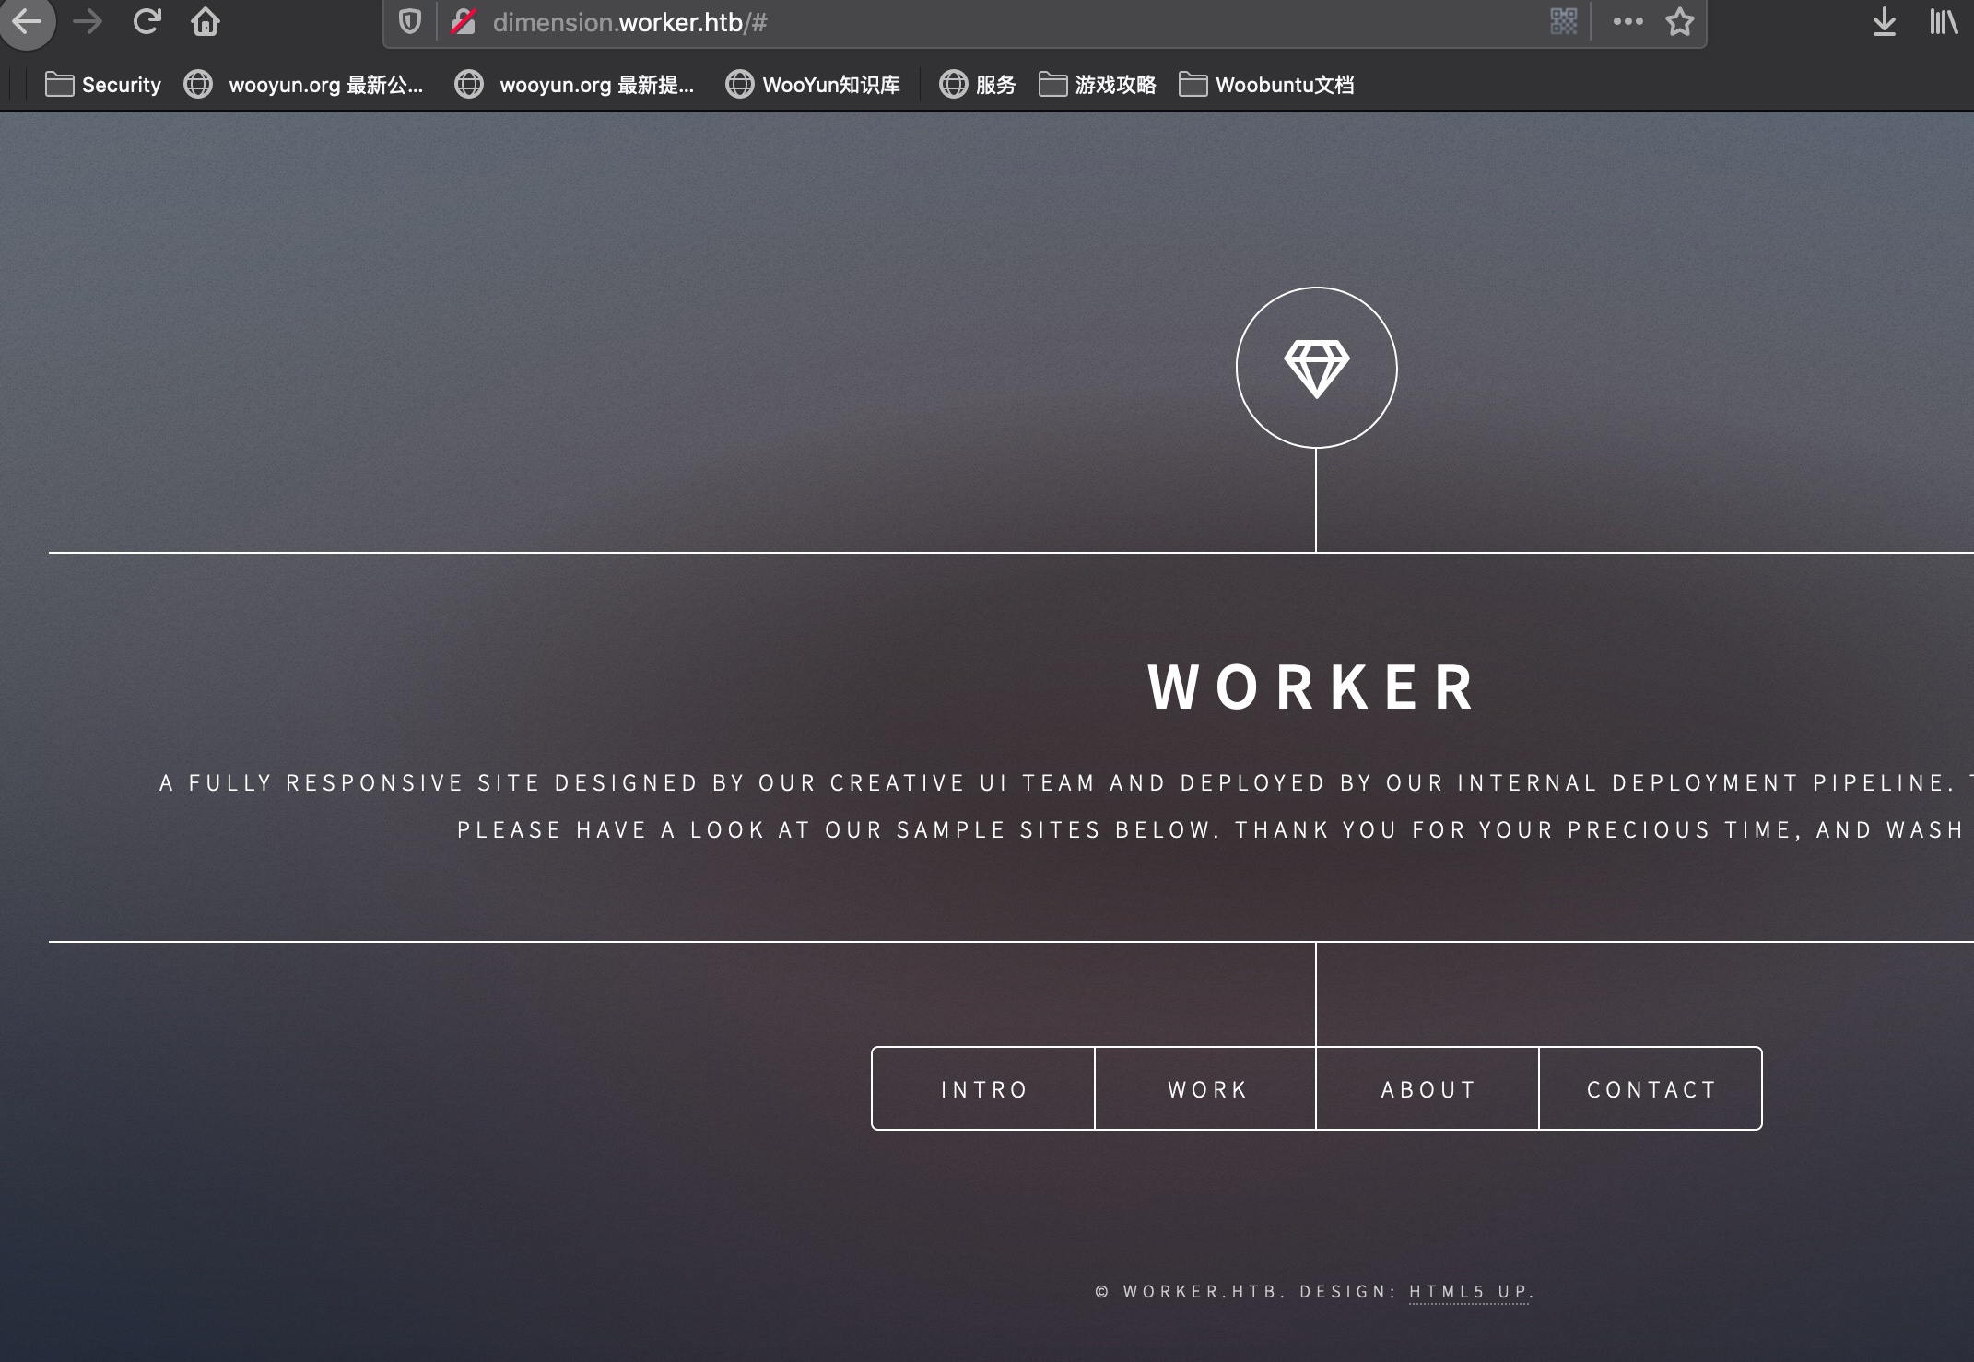
Task: Open the library books icon
Action: pos(1943,21)
